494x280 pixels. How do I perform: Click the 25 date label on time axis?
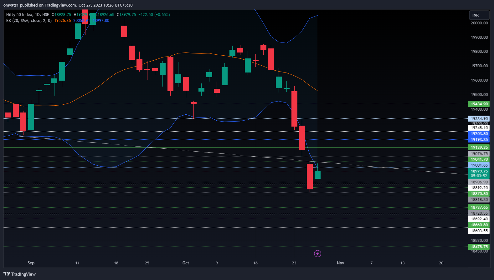coord(147,263)
